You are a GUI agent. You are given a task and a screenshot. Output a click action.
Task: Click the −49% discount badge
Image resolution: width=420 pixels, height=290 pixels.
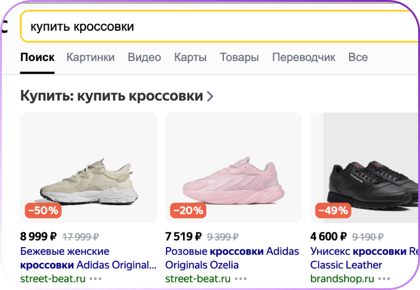pyautogui.click(x=333, y=211)
